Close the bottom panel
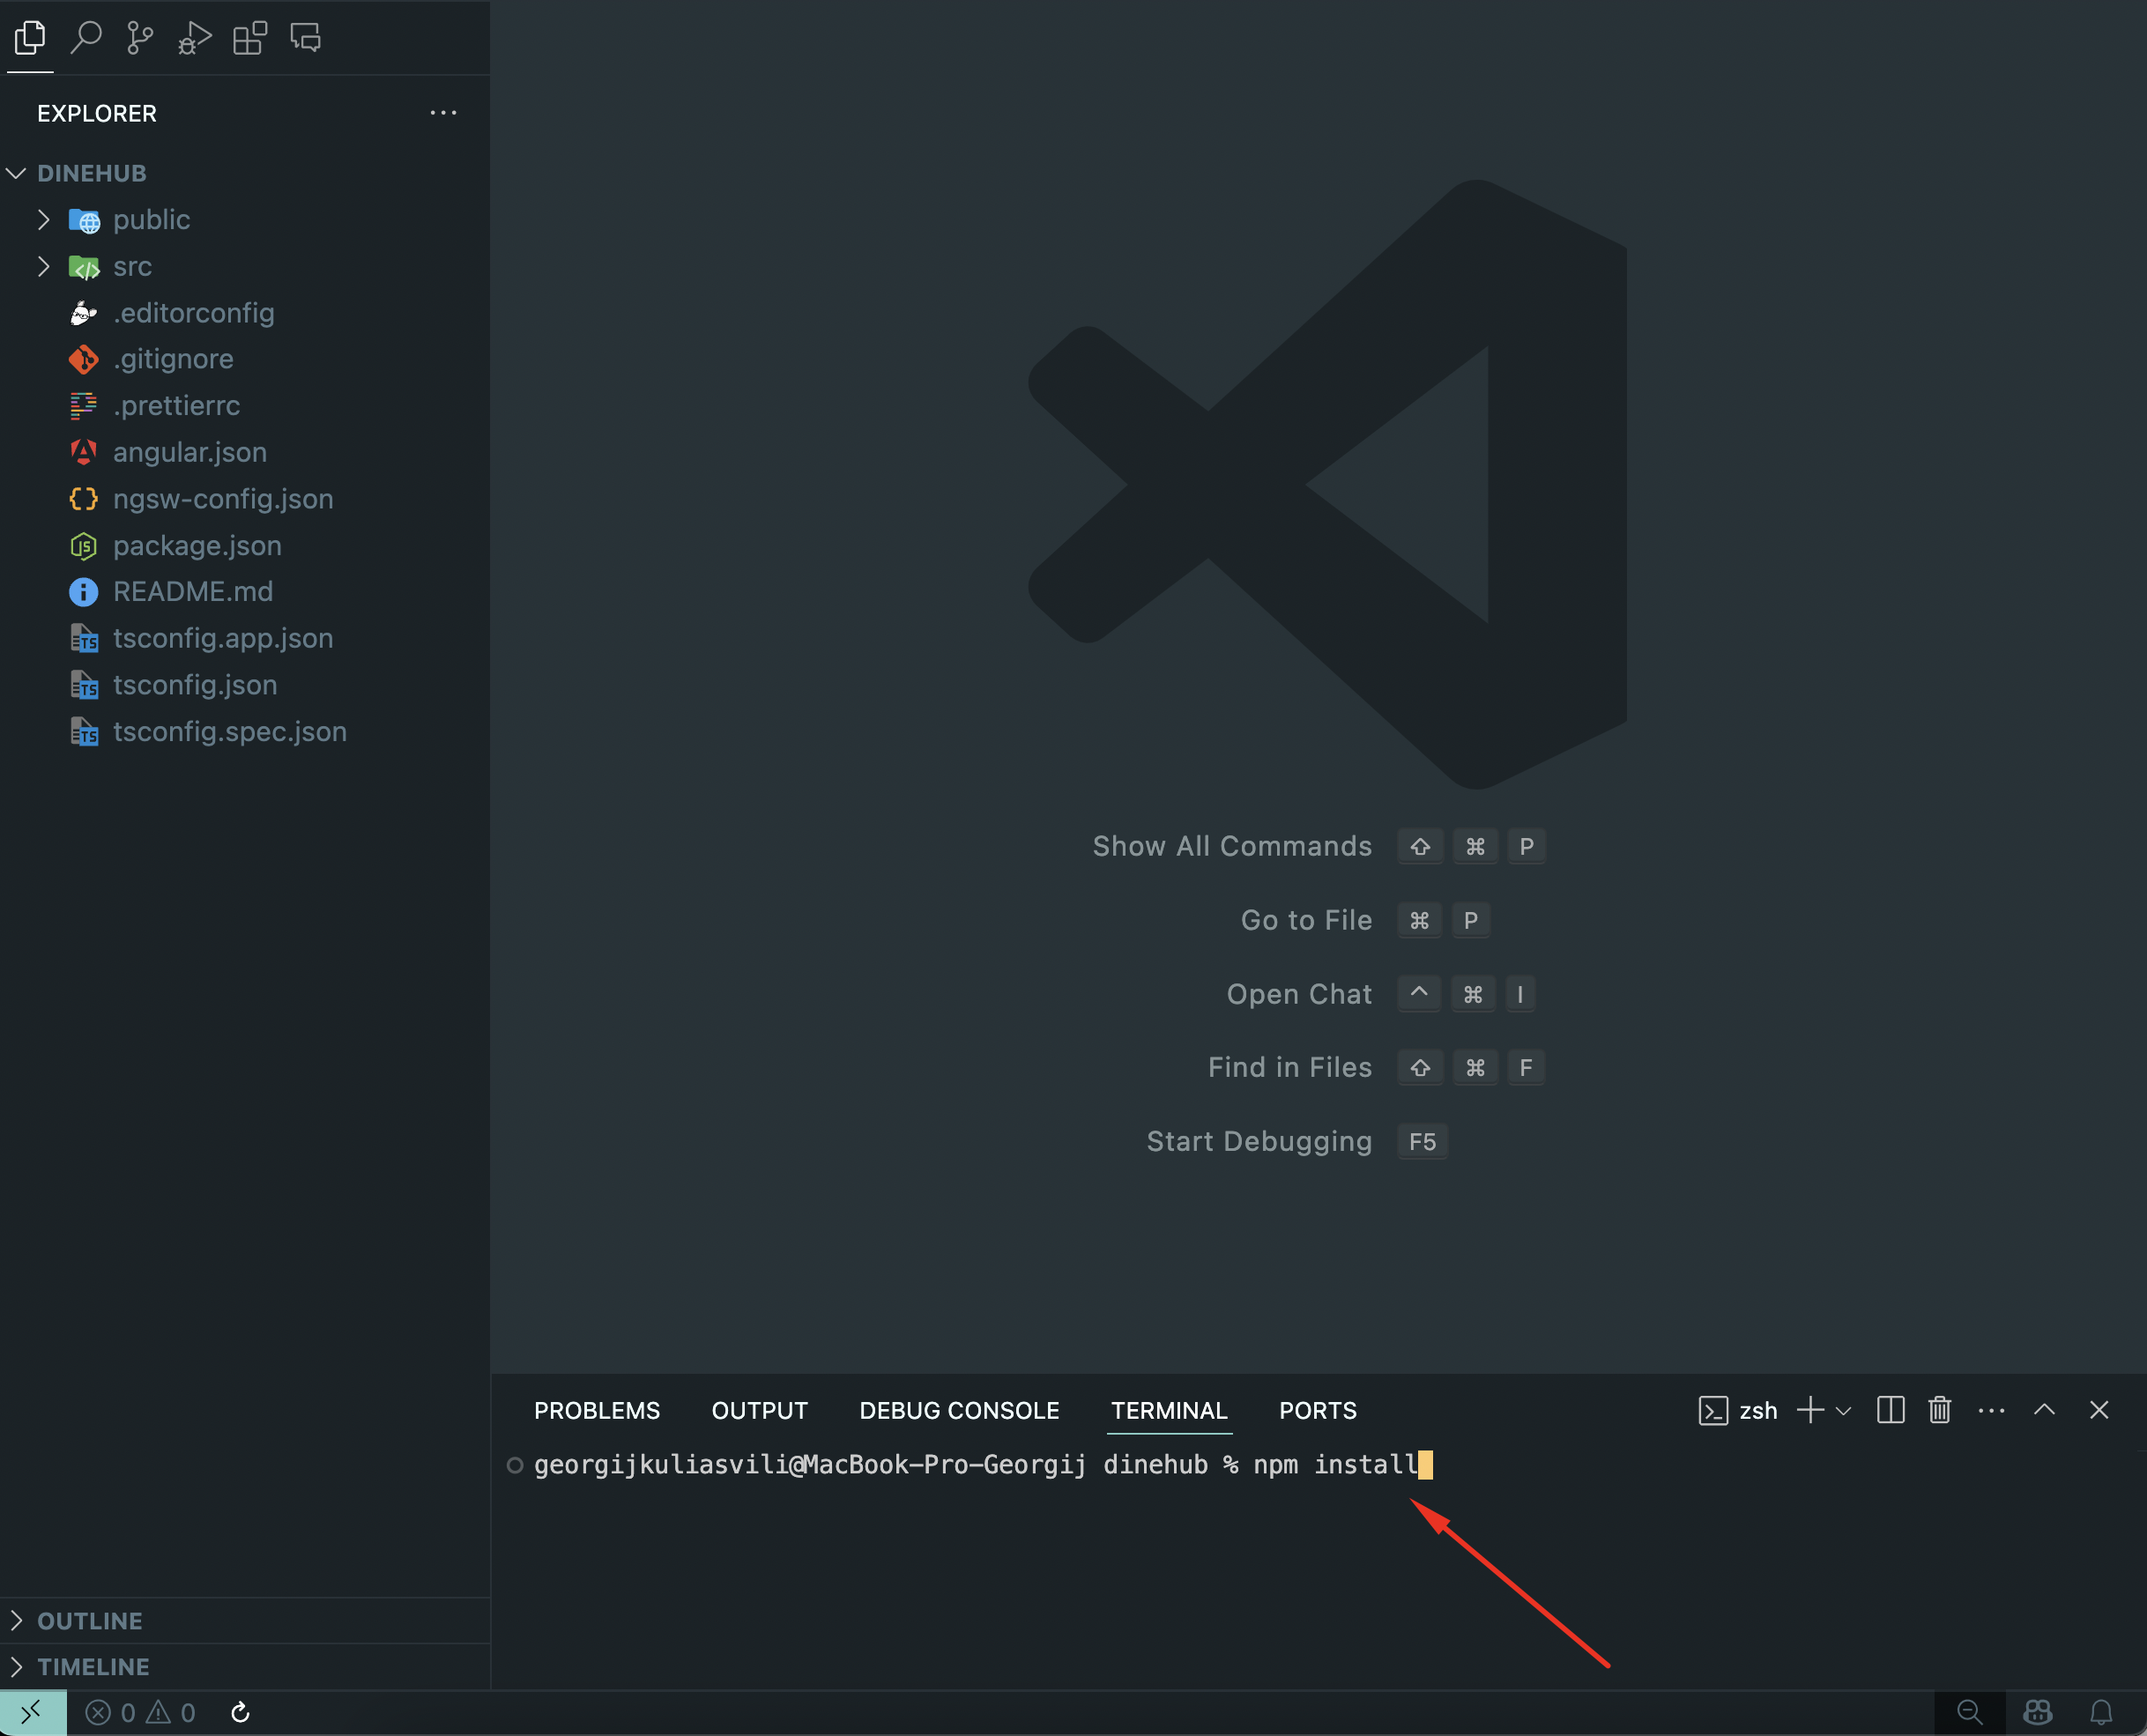 (2099, 1409)
